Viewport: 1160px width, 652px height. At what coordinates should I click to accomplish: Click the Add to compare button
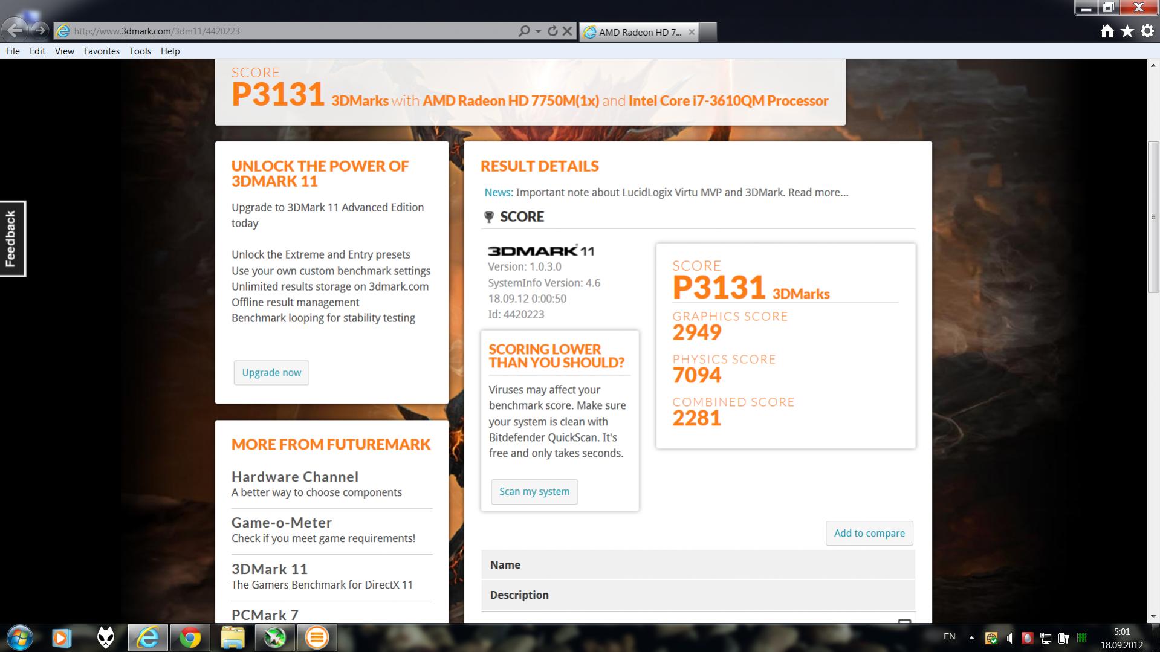coord(869,534)
